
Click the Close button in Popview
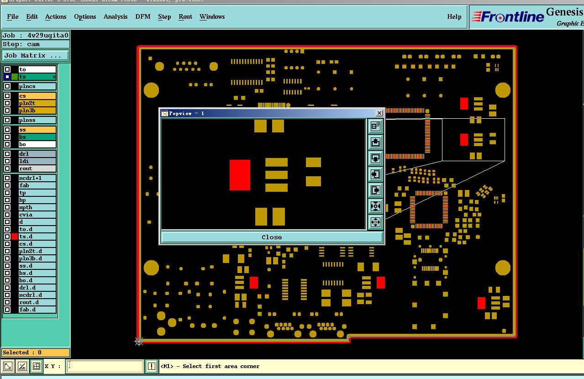[x=272, y=237]
